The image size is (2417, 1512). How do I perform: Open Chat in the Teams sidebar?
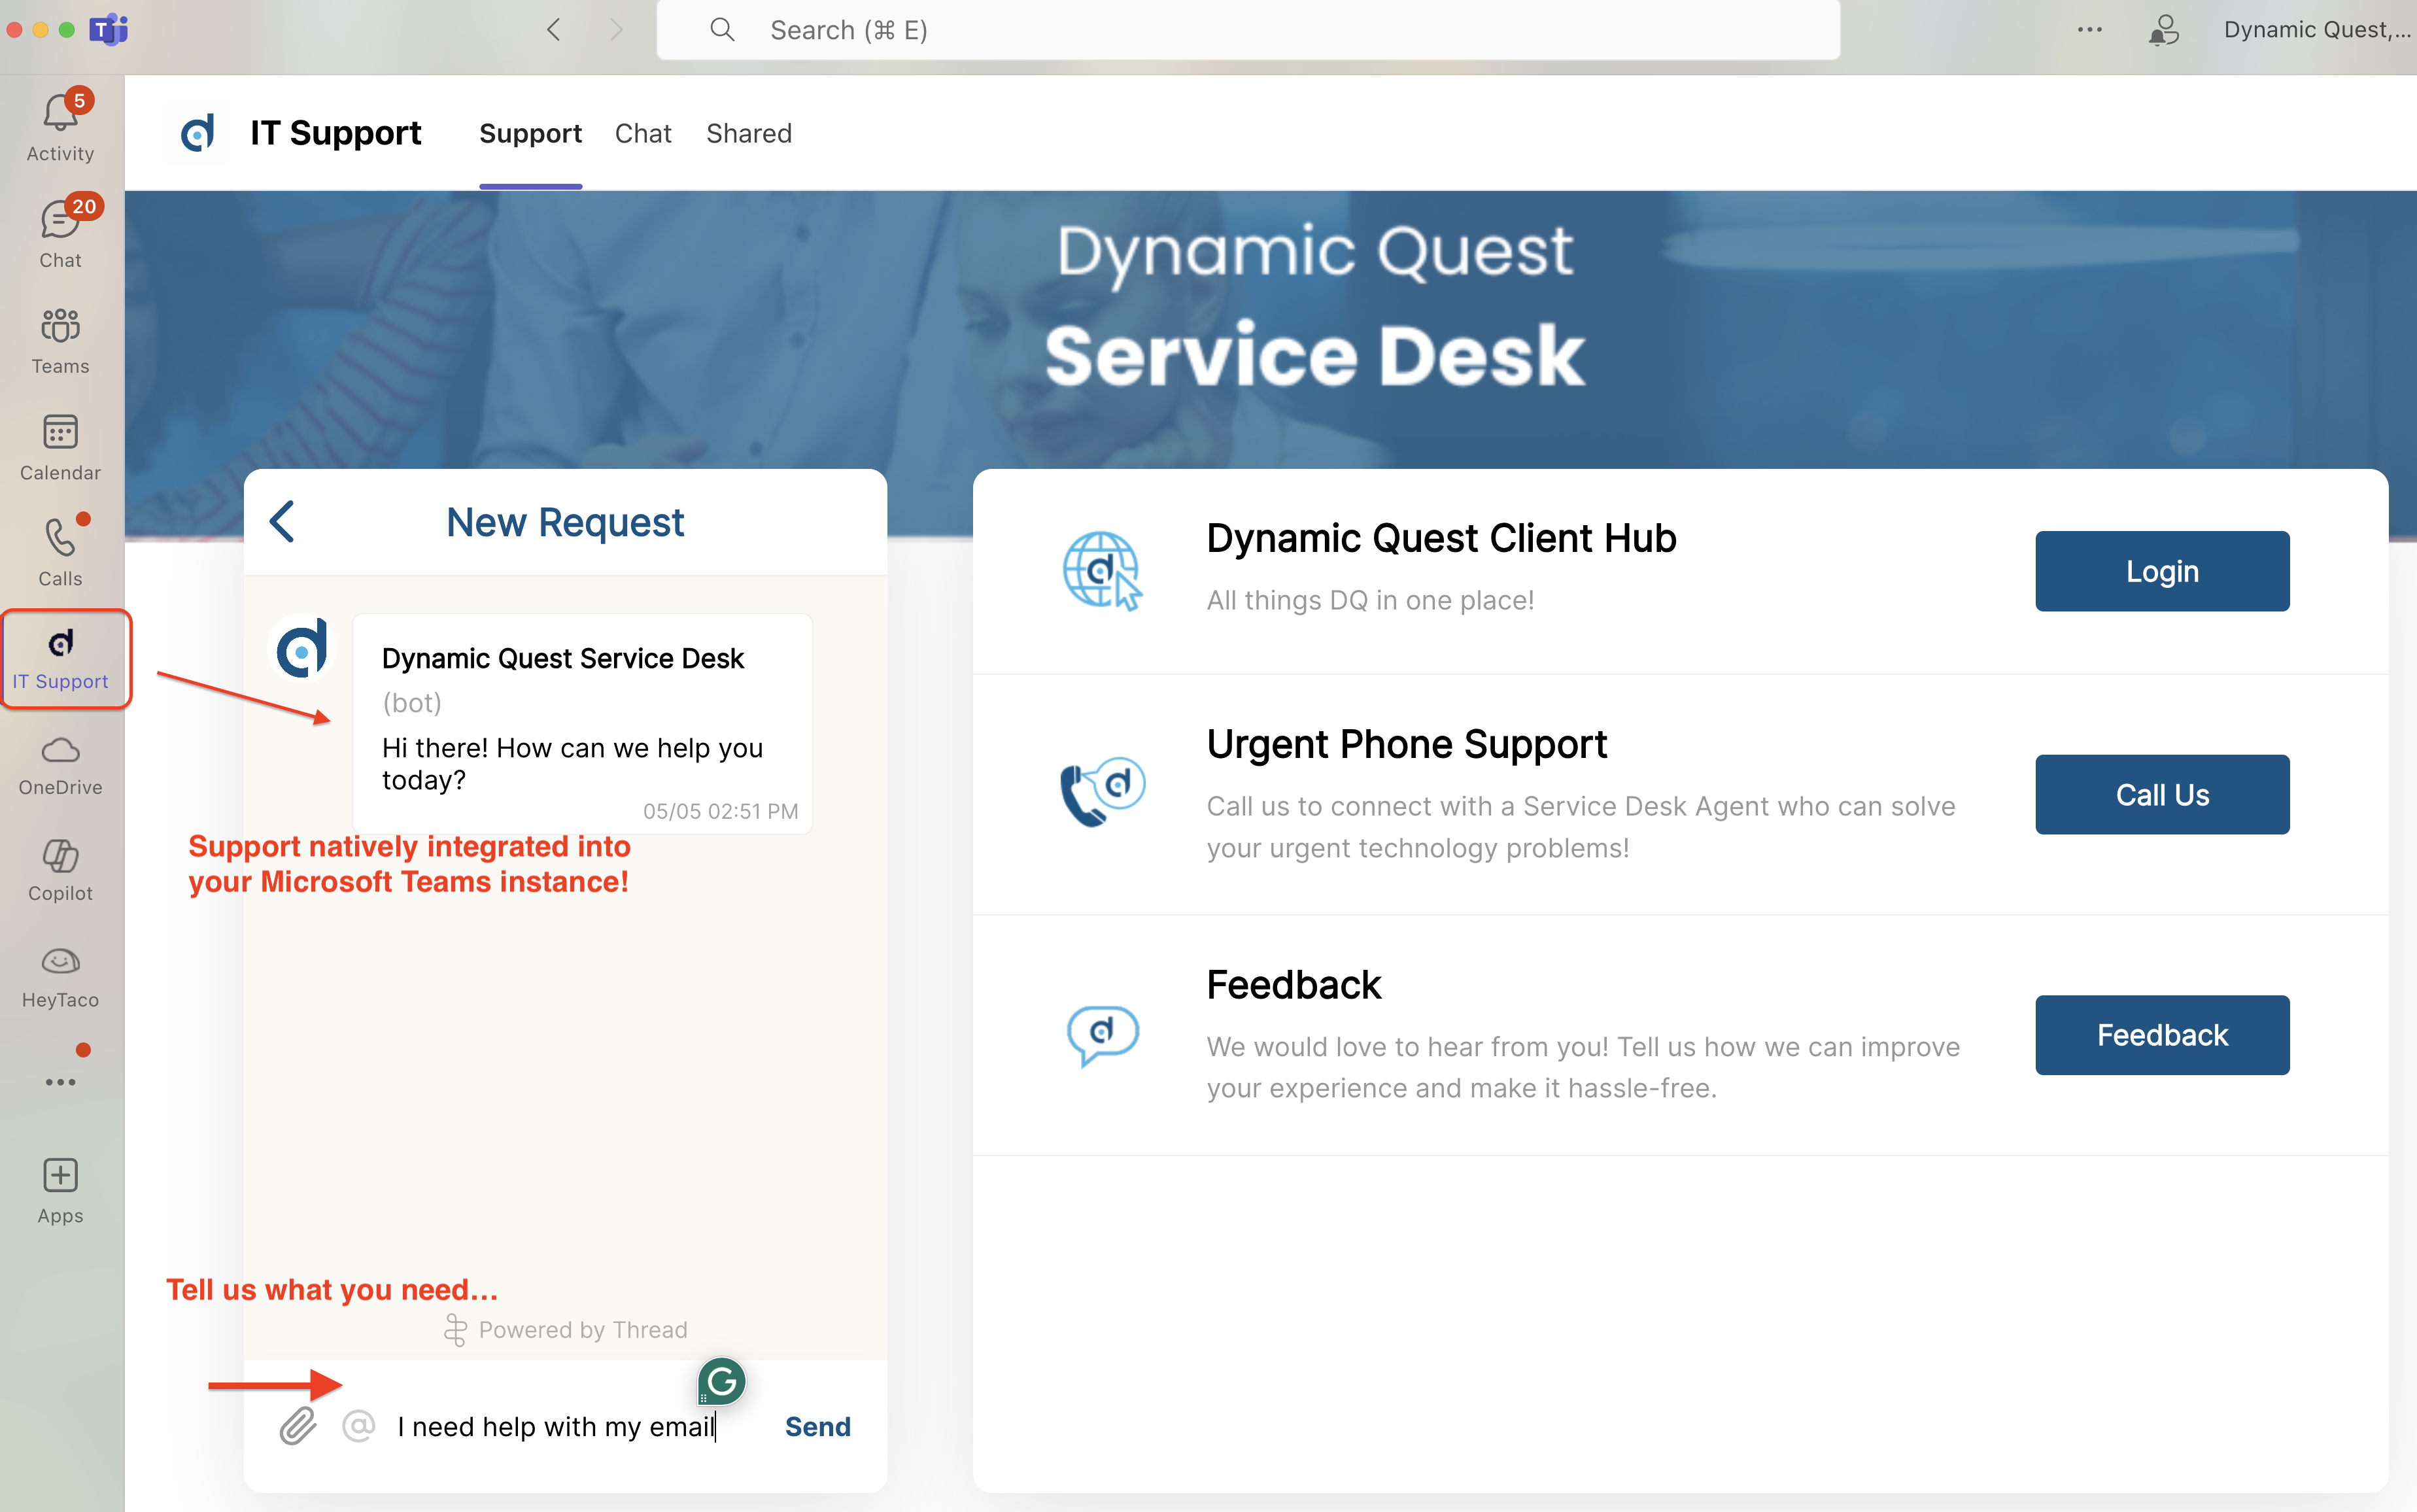coord(60,233)
